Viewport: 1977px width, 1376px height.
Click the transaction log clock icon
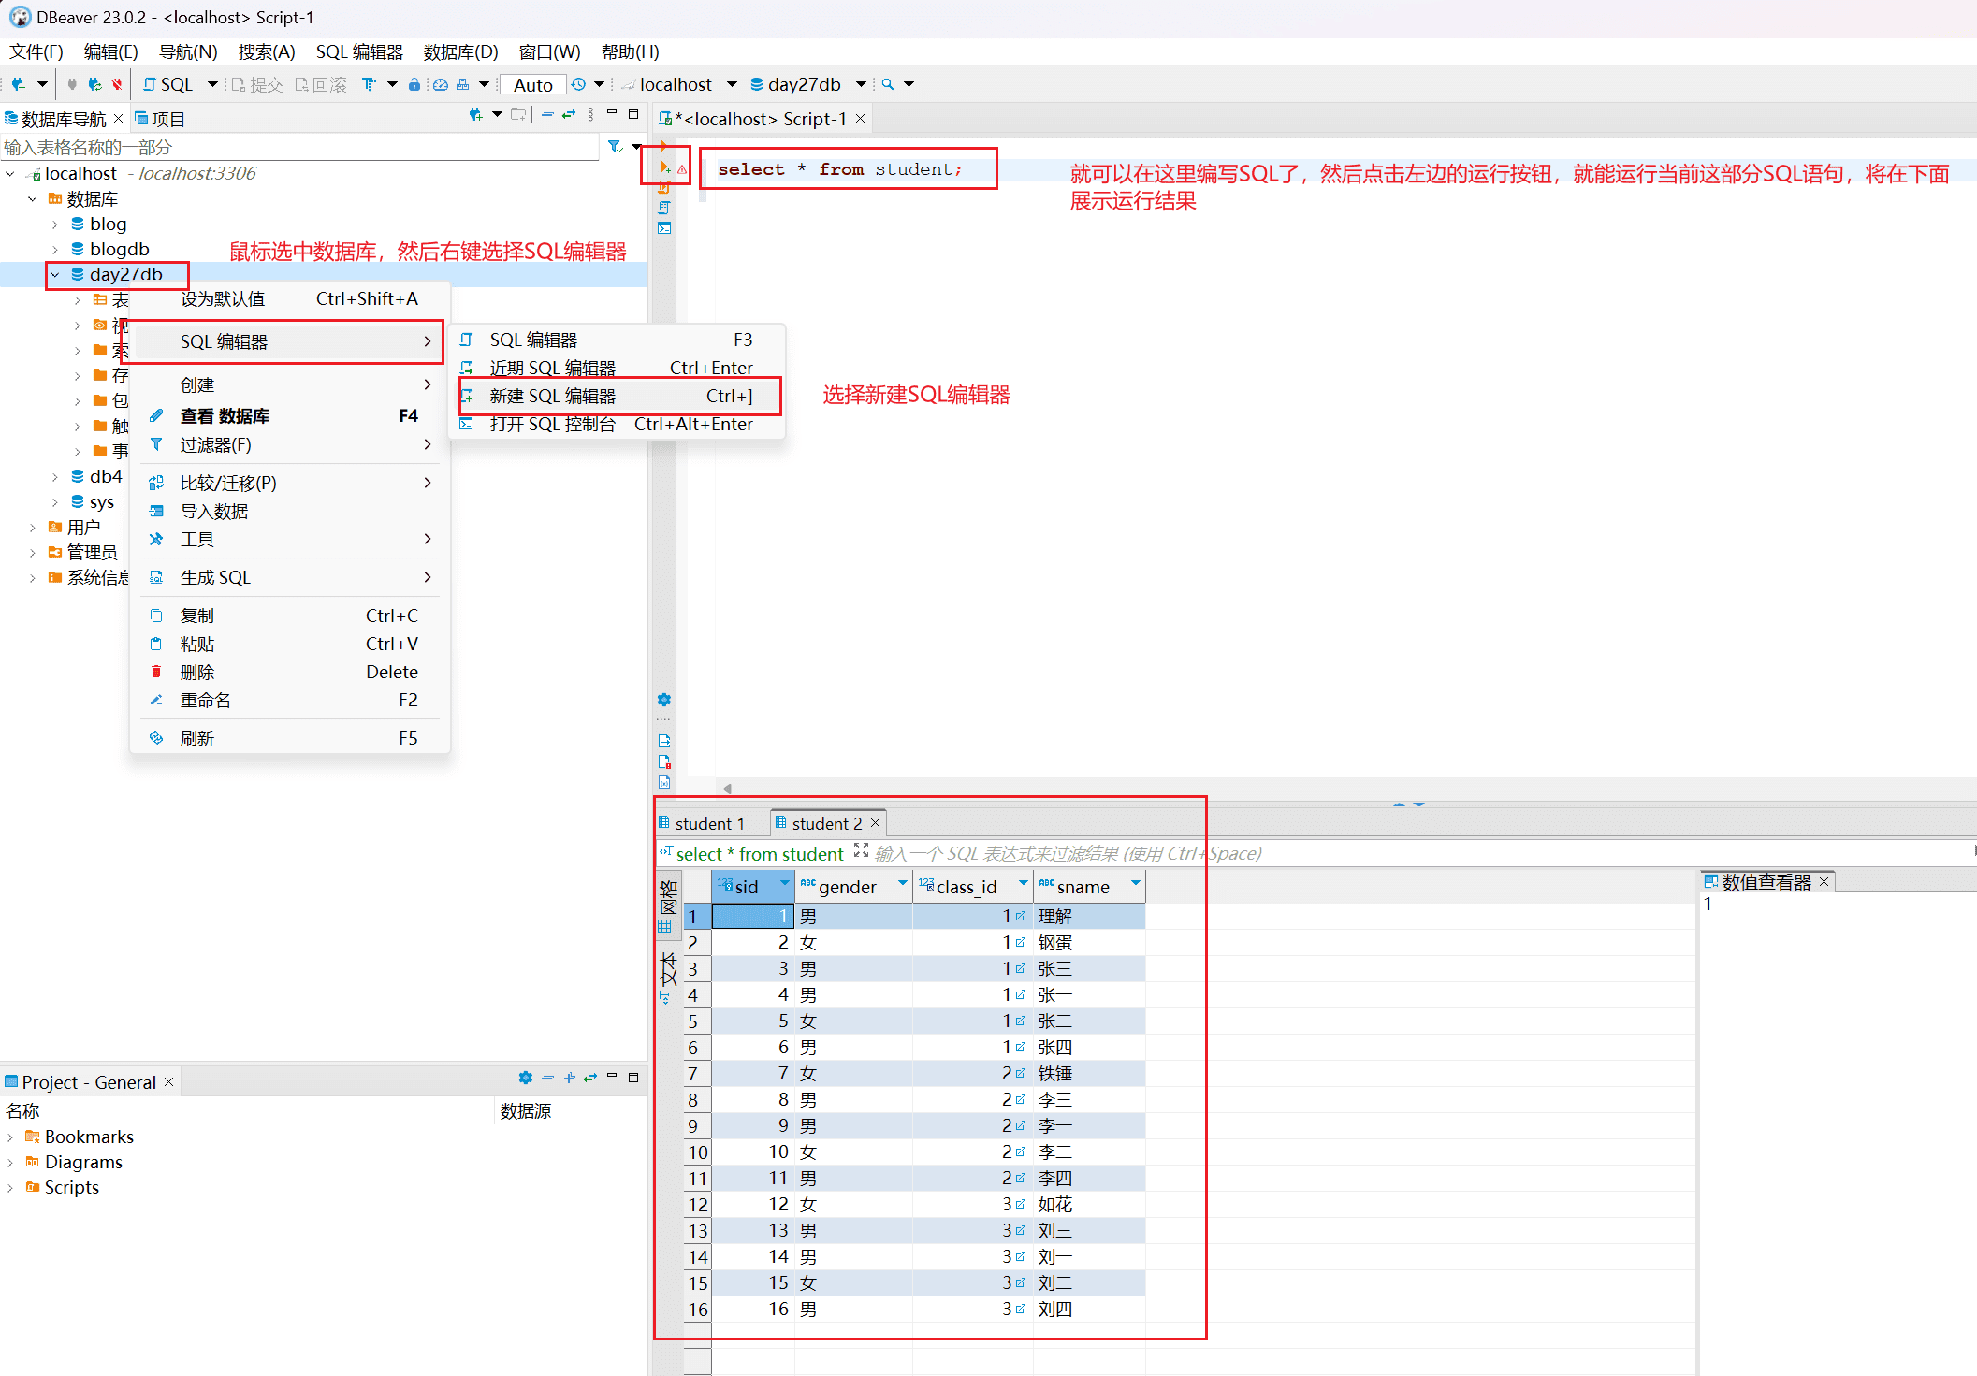(x=579, y=84)
